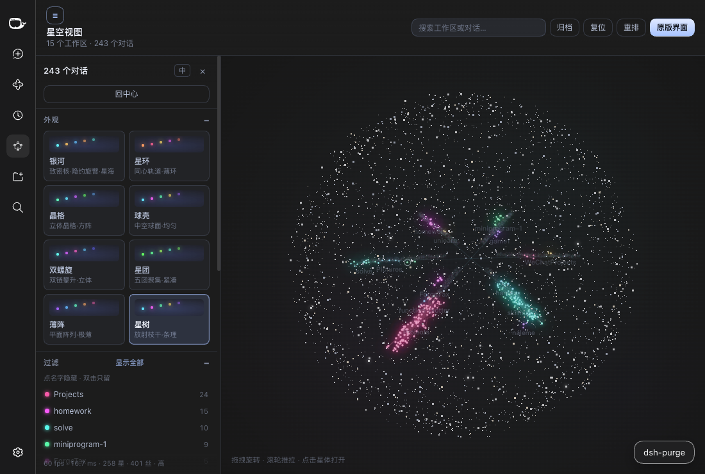Click the cyan solve color dot
705x474 pixels.
47,428
